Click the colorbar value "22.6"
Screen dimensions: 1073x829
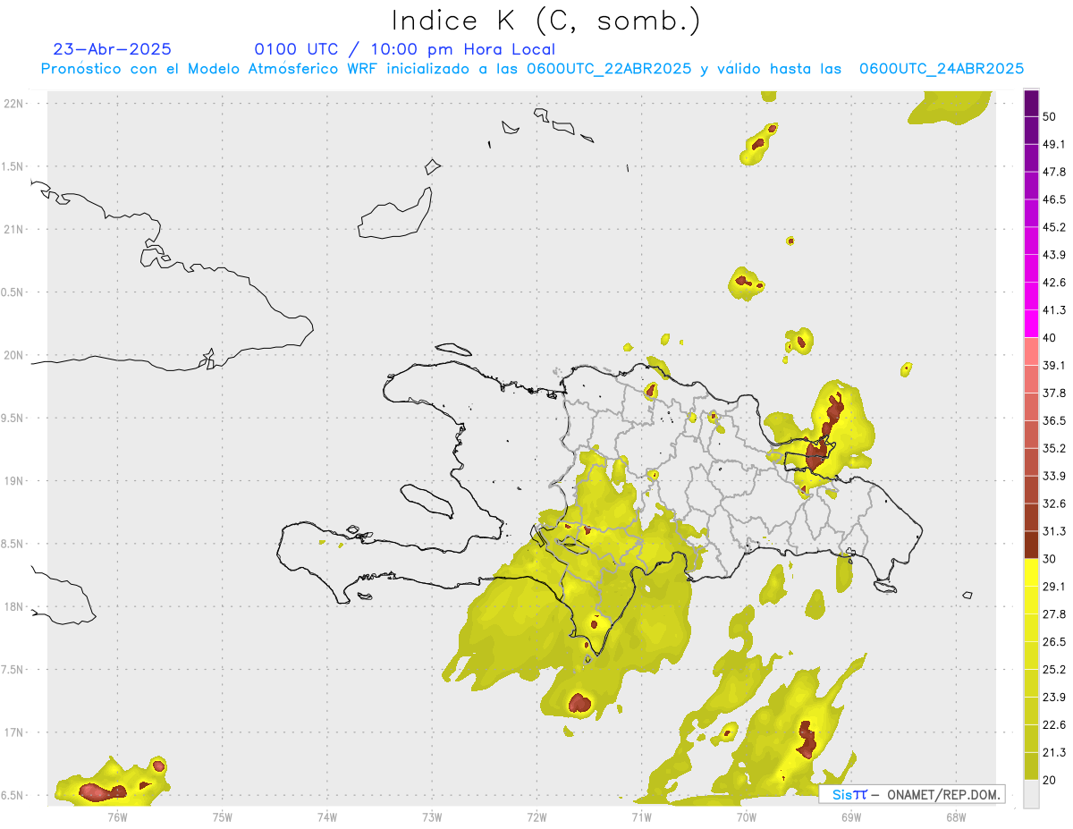tap(1053, 725)
